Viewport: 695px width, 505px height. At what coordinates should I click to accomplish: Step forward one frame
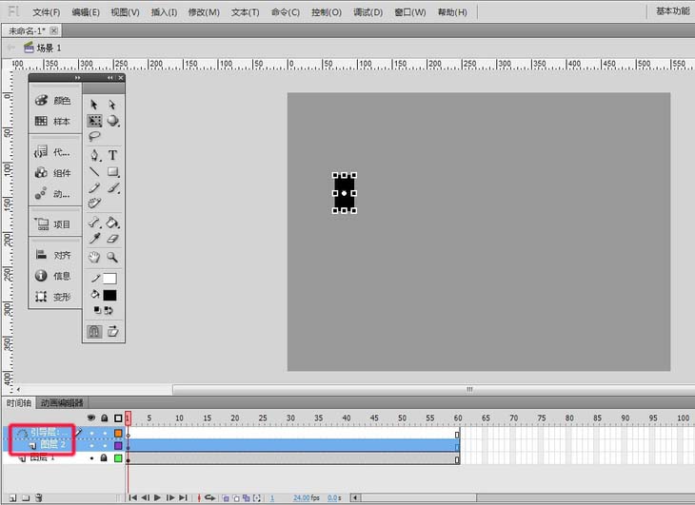(x=170, y=498)
